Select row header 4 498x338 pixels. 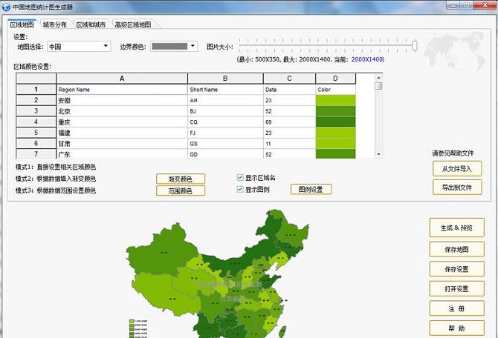[x=36, y=122]
